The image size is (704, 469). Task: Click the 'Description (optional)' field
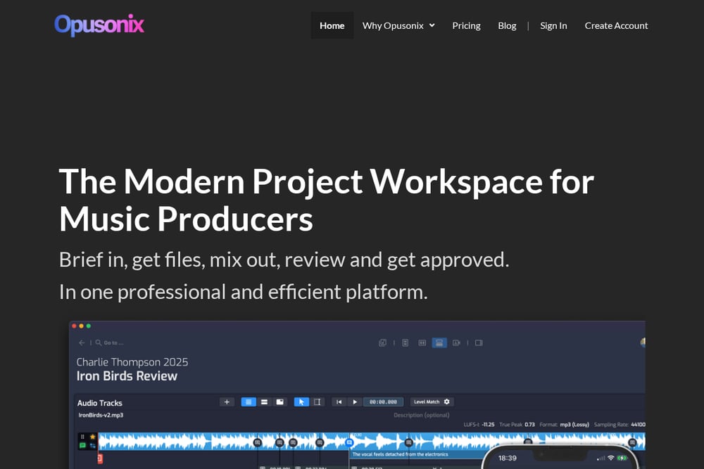(422, 415)
